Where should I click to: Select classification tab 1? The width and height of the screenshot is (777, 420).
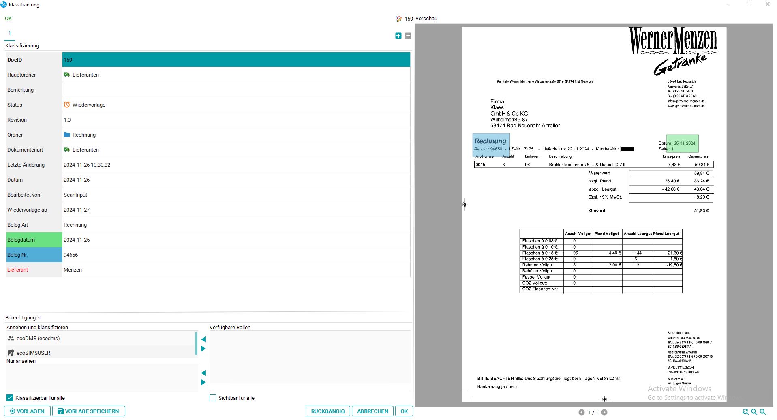tap(9, 33)
